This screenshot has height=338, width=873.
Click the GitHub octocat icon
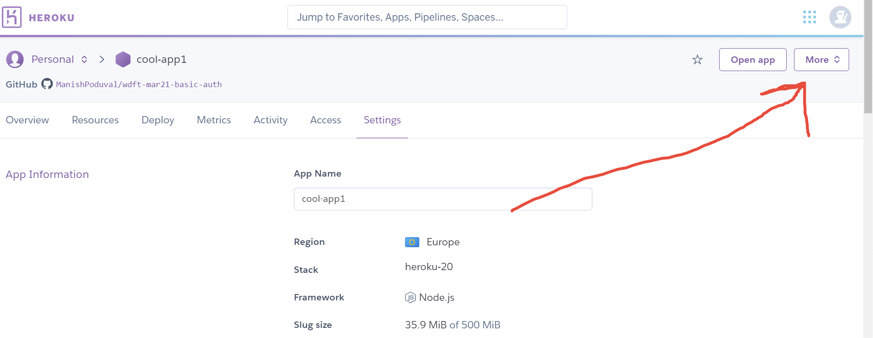click(47, 84)
